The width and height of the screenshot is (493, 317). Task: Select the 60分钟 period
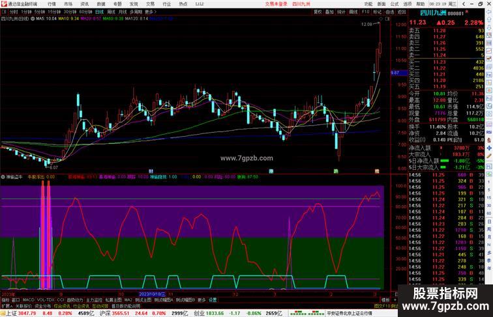pyautogui.click(x=85, y=12)
